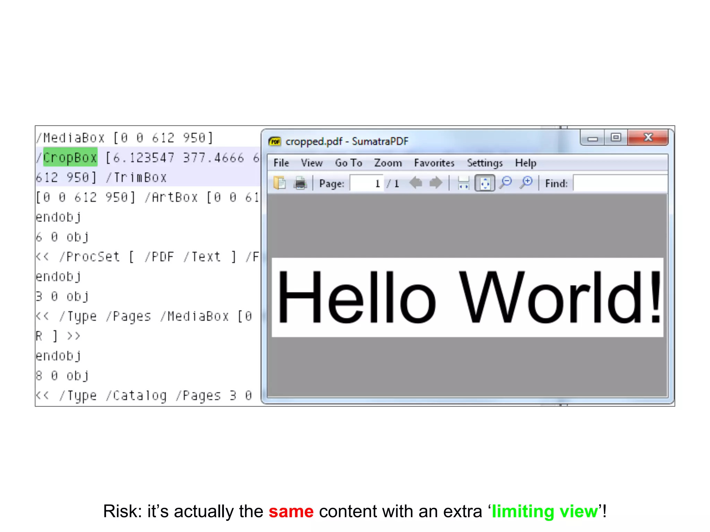Click the Page number input field

366,183
